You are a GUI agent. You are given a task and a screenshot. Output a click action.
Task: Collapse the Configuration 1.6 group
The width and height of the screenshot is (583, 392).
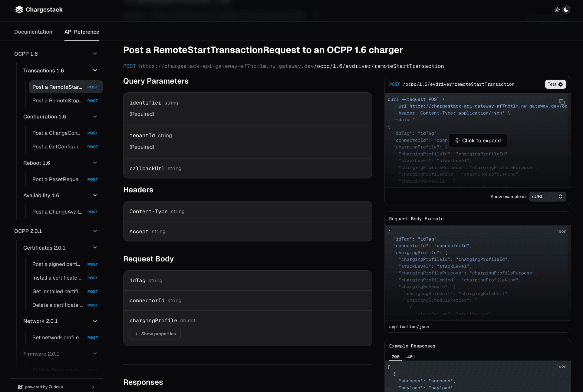tap(95, 117)
